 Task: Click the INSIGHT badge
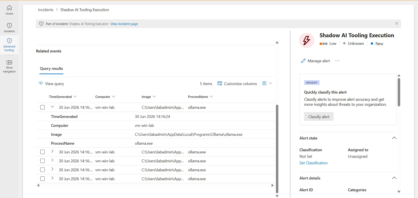[x=312, y=83]
